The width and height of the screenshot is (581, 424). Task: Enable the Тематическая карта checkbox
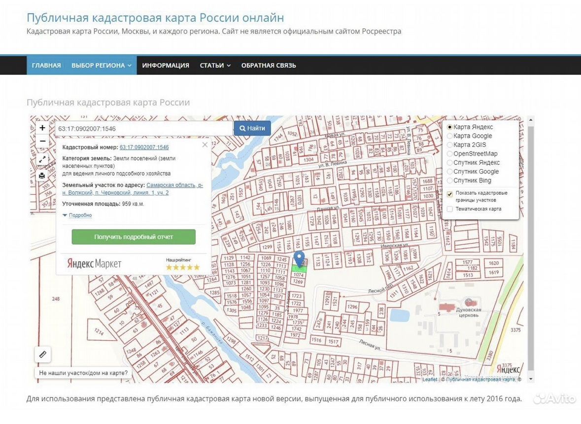coord(450,209)
